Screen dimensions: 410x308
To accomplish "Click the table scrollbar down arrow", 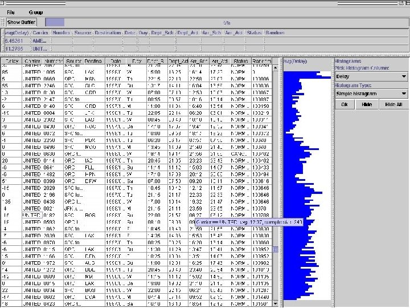I will coord(276,303).
